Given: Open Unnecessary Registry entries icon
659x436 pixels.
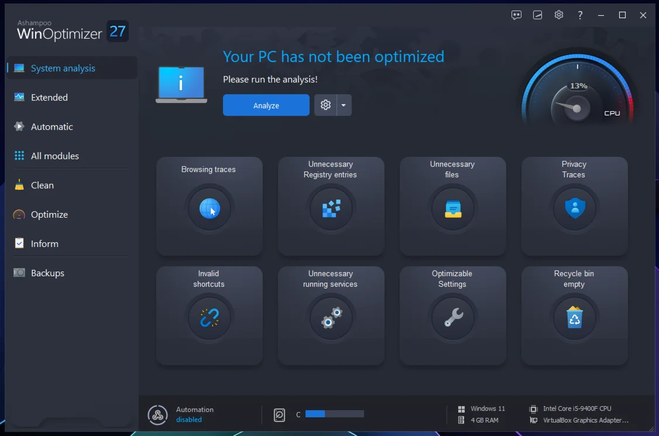Looking at the screenshot, I should click(331, 208).
